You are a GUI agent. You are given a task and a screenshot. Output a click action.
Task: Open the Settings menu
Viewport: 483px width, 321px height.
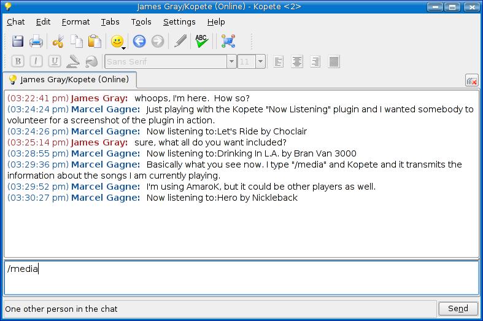pyautogui.click(x=179, y=21)
